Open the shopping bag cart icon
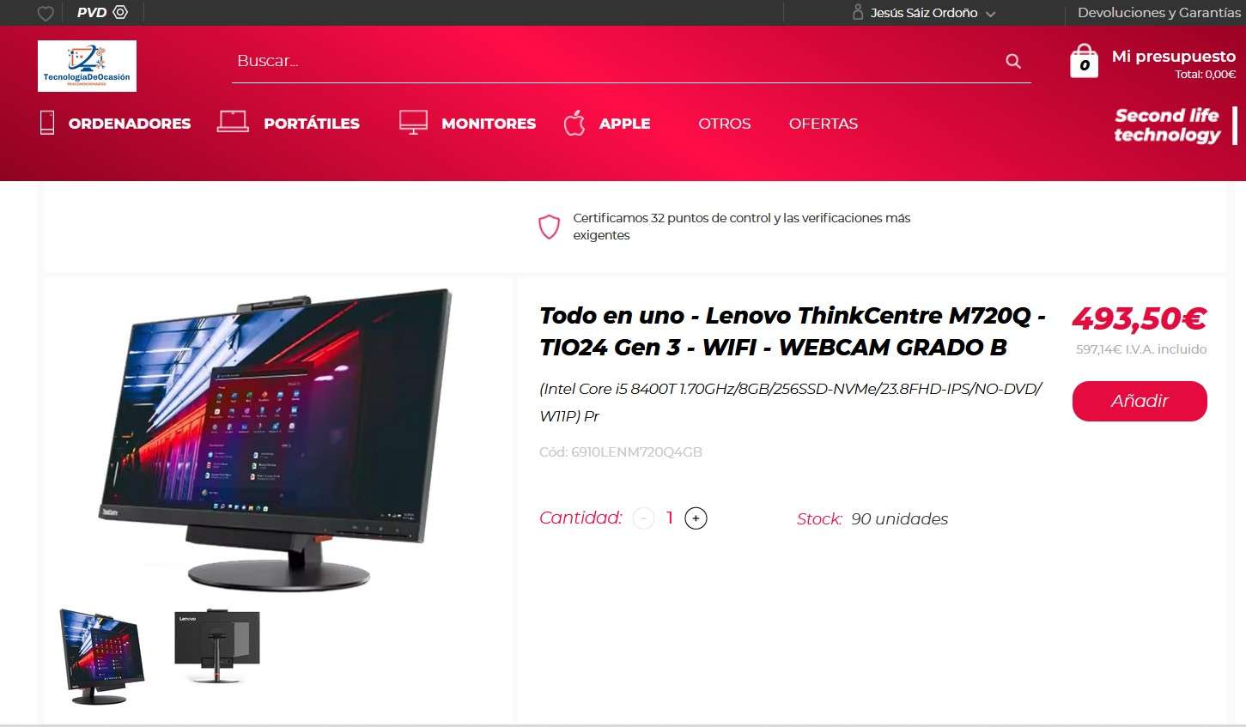1246x727 pixels. coord(1084,61)
